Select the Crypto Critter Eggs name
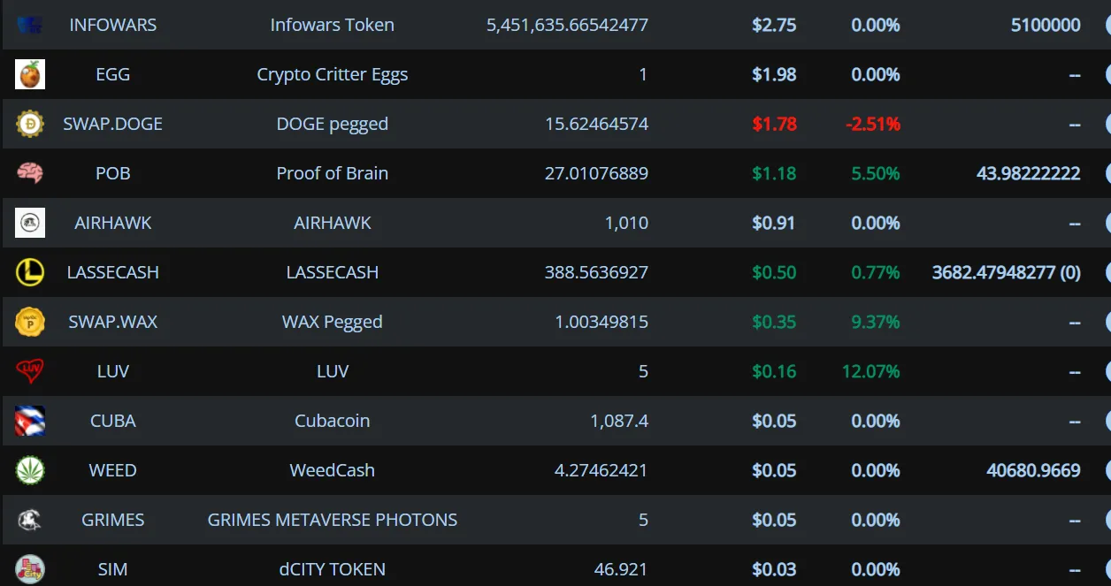 tap(333, 74)
